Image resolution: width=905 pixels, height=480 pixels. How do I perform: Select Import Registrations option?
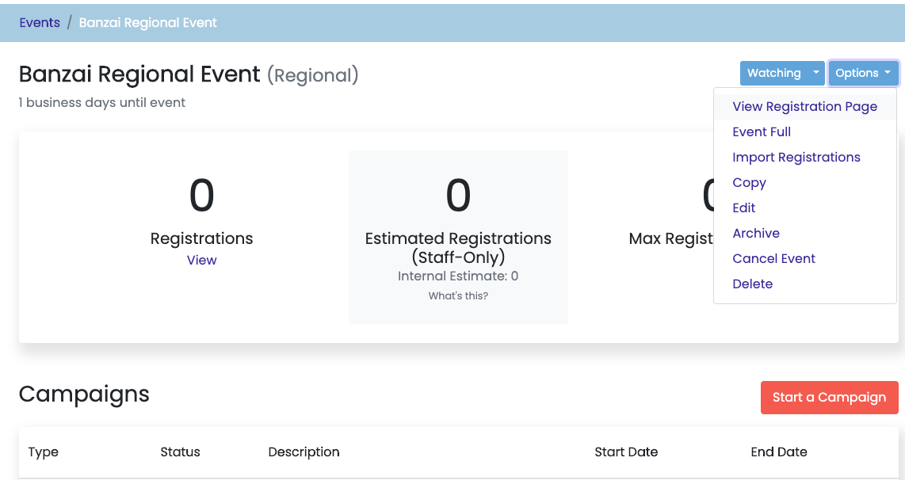point(796,157)
